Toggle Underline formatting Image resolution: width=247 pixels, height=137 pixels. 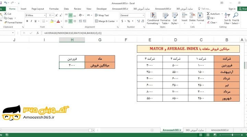[x=35, y=21]
